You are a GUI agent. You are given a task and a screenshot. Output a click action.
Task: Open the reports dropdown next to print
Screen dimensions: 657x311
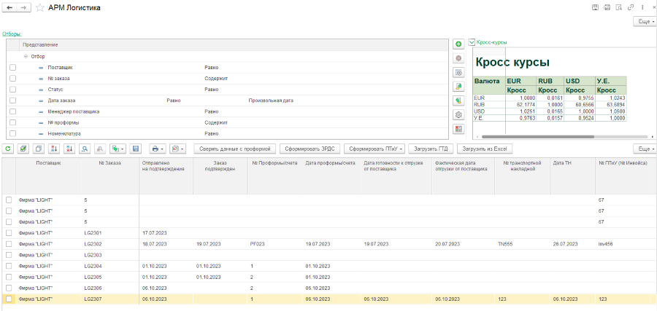pyautogui.click(x=179, y=149)
